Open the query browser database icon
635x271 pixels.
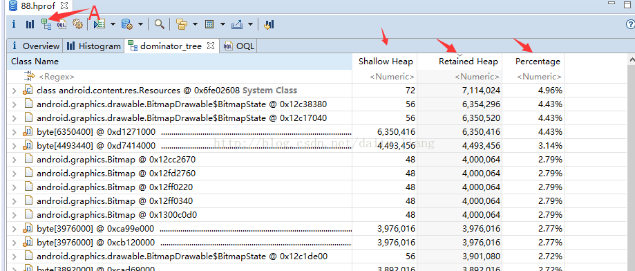point(127,24)
